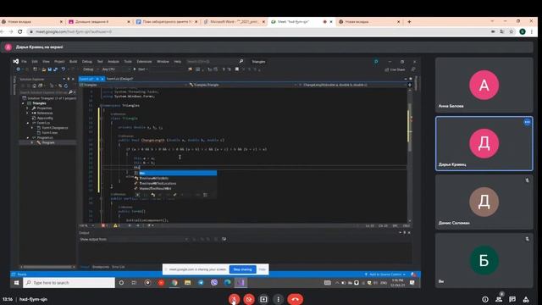Toggle the camera in the Meet call bar
Screen dimensions: 542x305
click(249, 299)
